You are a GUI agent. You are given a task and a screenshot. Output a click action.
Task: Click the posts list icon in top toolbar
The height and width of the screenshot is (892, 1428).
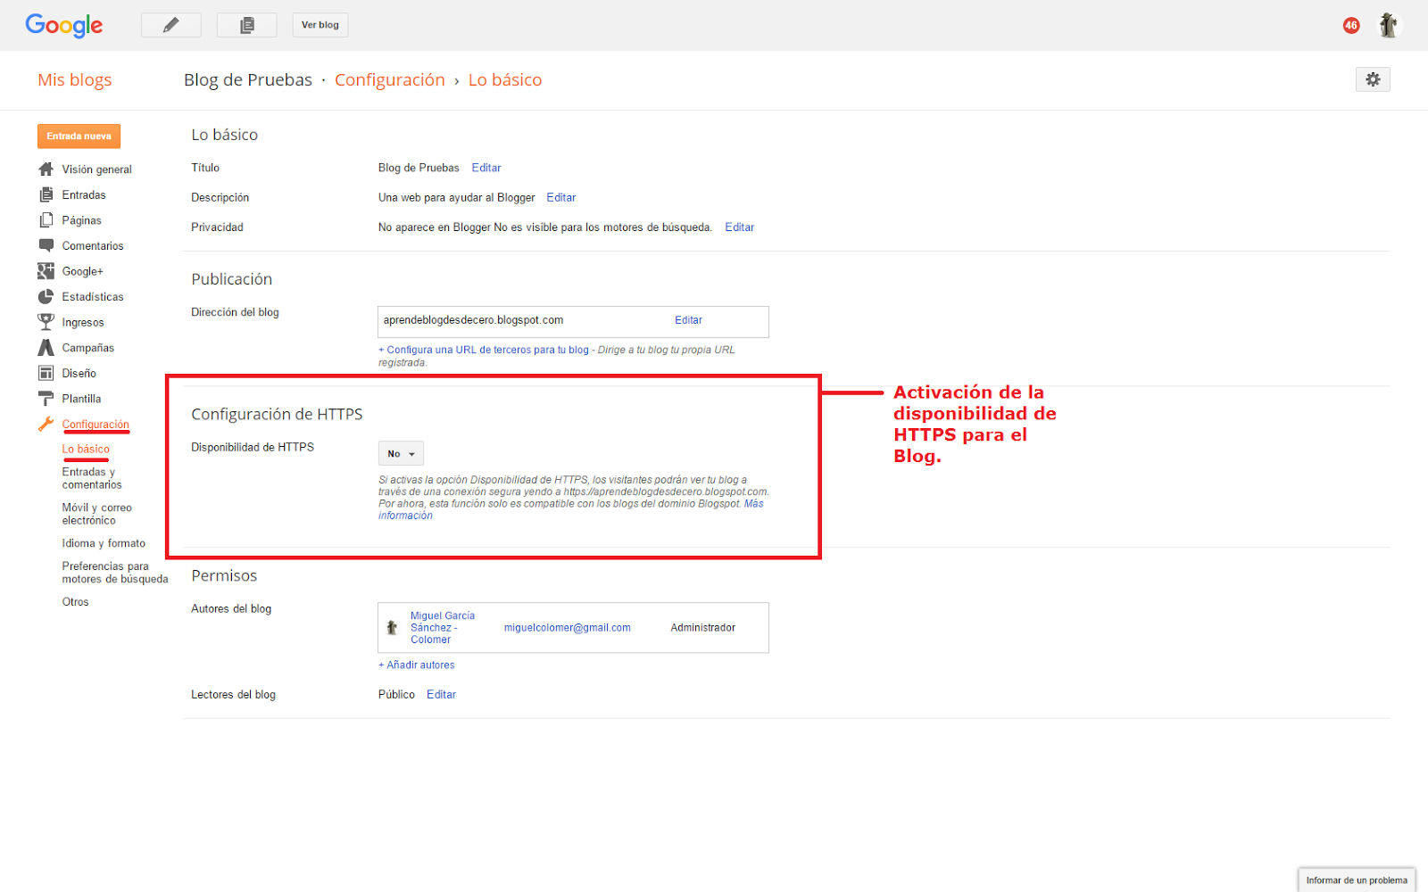click(x=246, y=24)
